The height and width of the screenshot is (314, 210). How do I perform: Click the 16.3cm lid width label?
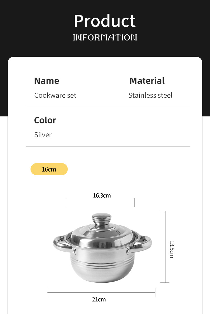click(x=102, y=195)
